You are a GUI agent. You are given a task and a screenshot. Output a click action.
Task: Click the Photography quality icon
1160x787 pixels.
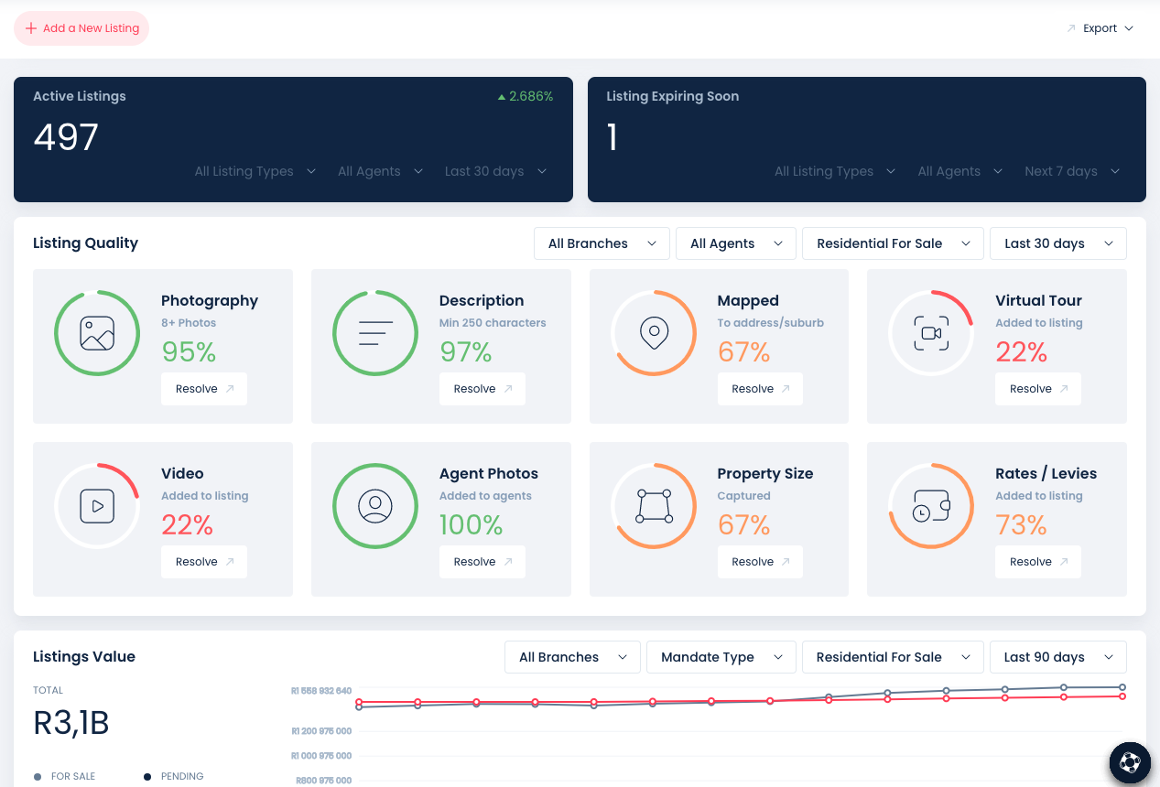click(x=97, y=332)
